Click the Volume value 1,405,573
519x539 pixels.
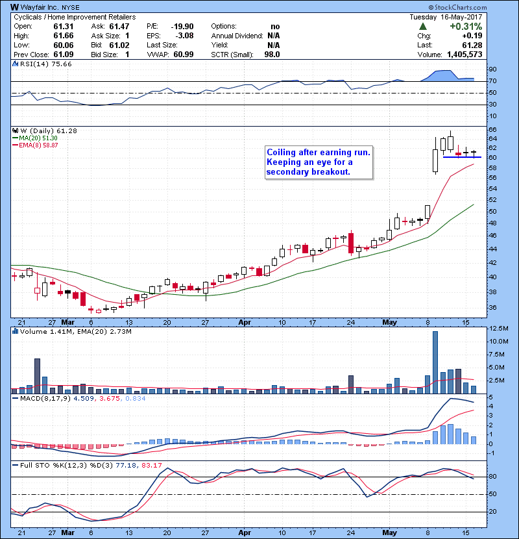click(465, 55)
